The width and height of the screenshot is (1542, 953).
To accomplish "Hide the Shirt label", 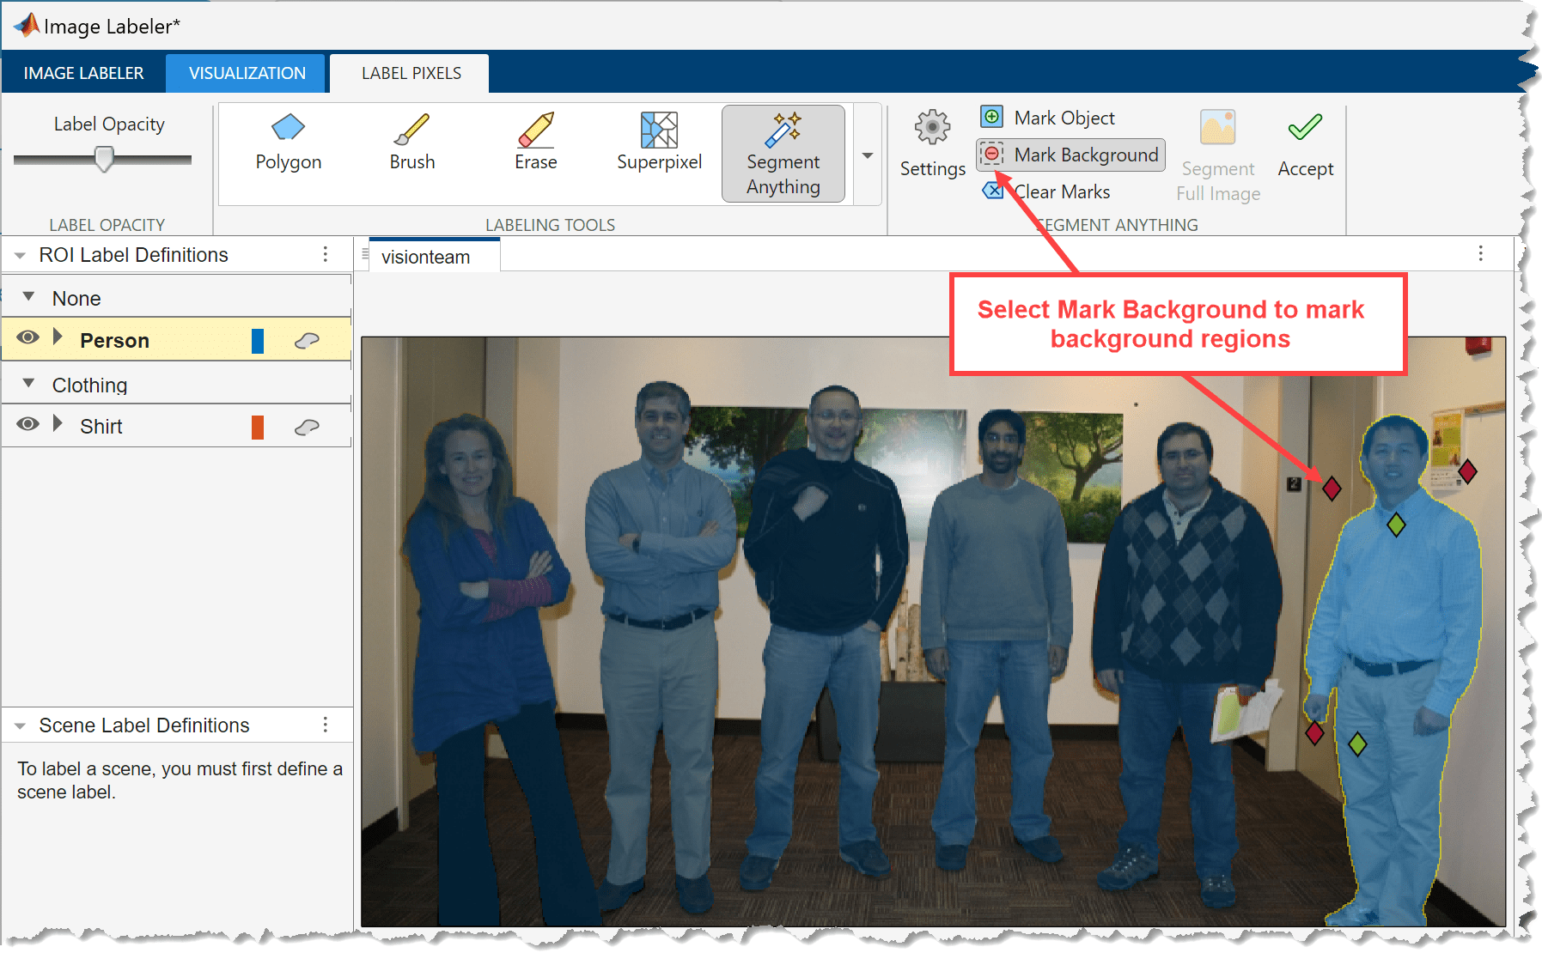I will (27, 424).
